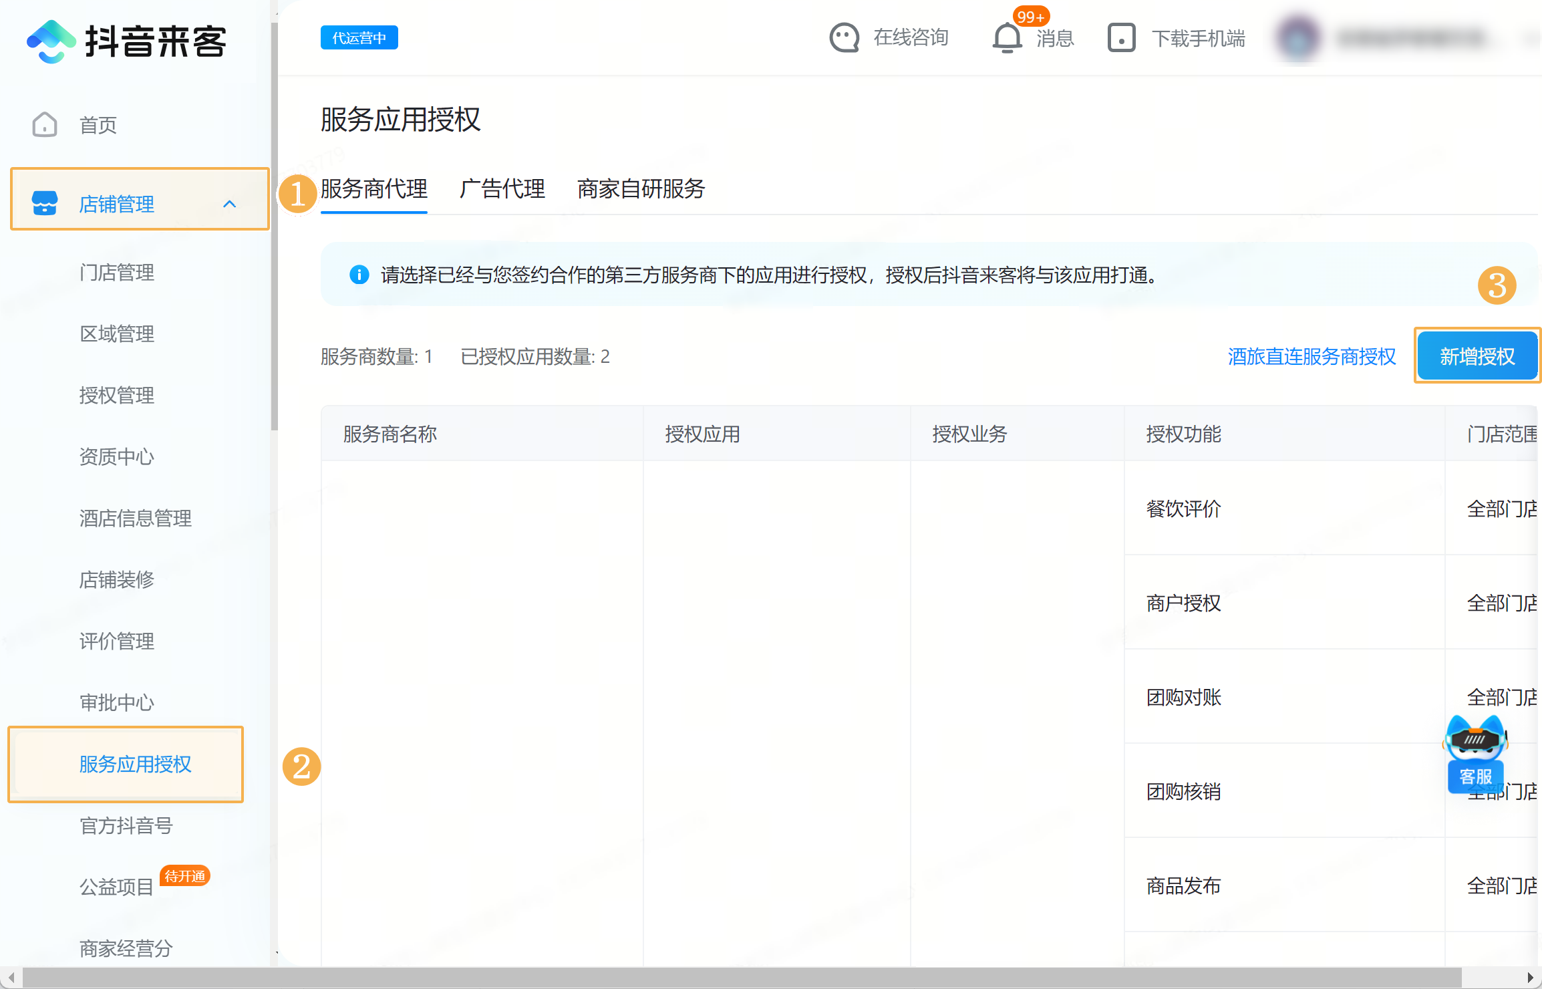Image resolution: width=1542 pixels, height=989 pixels.
Task: Click the 抖音来客 logo
Action: pyautogui.click(x=126, y=41)
